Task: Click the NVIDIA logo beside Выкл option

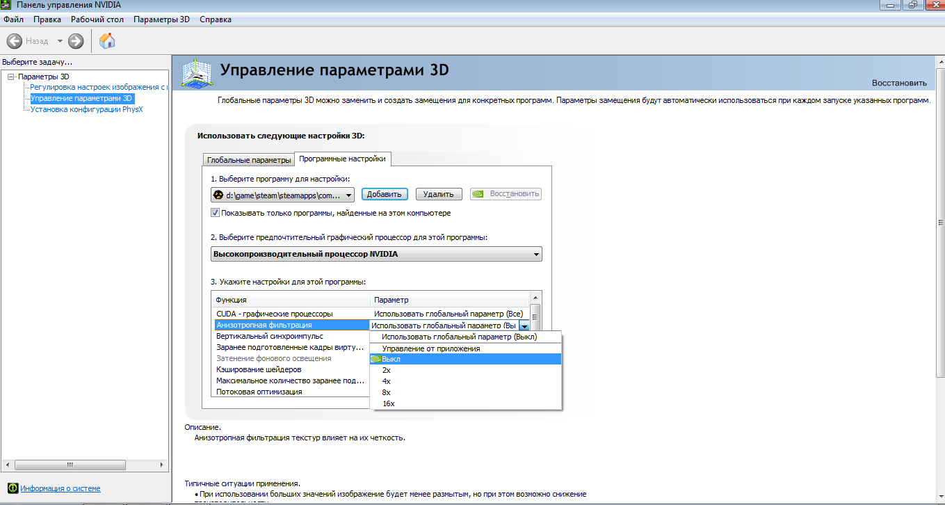Action: click(375, 360)
